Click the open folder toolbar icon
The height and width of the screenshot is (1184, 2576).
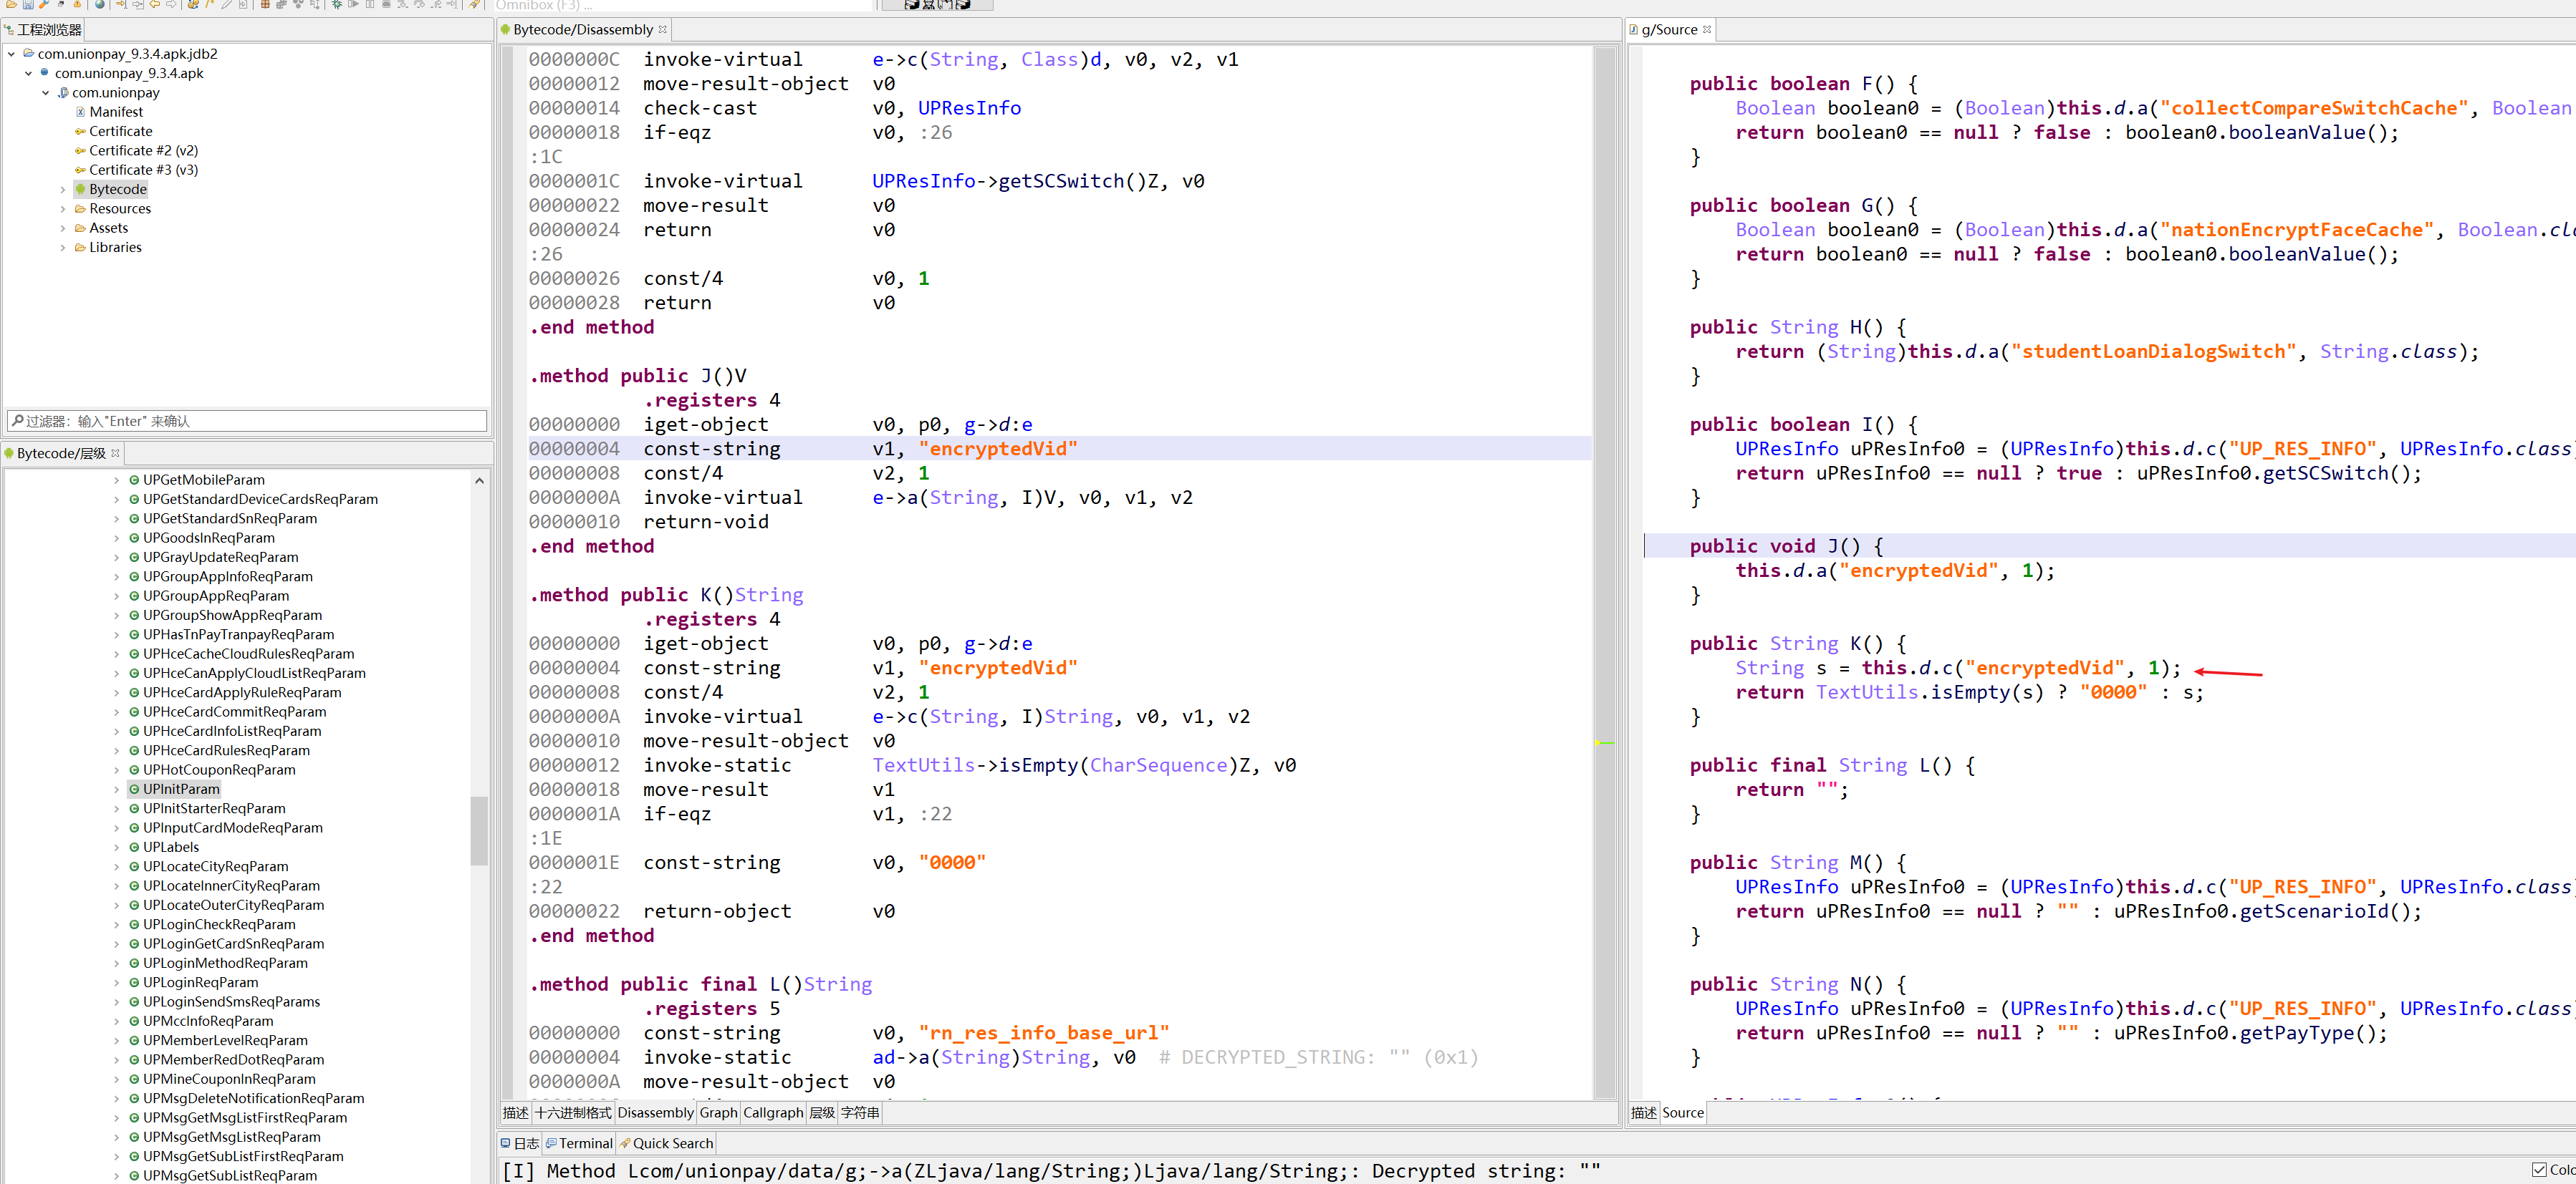(x=11, y=4)
